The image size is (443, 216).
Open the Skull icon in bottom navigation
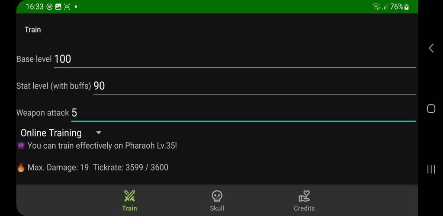pos(217,196)
